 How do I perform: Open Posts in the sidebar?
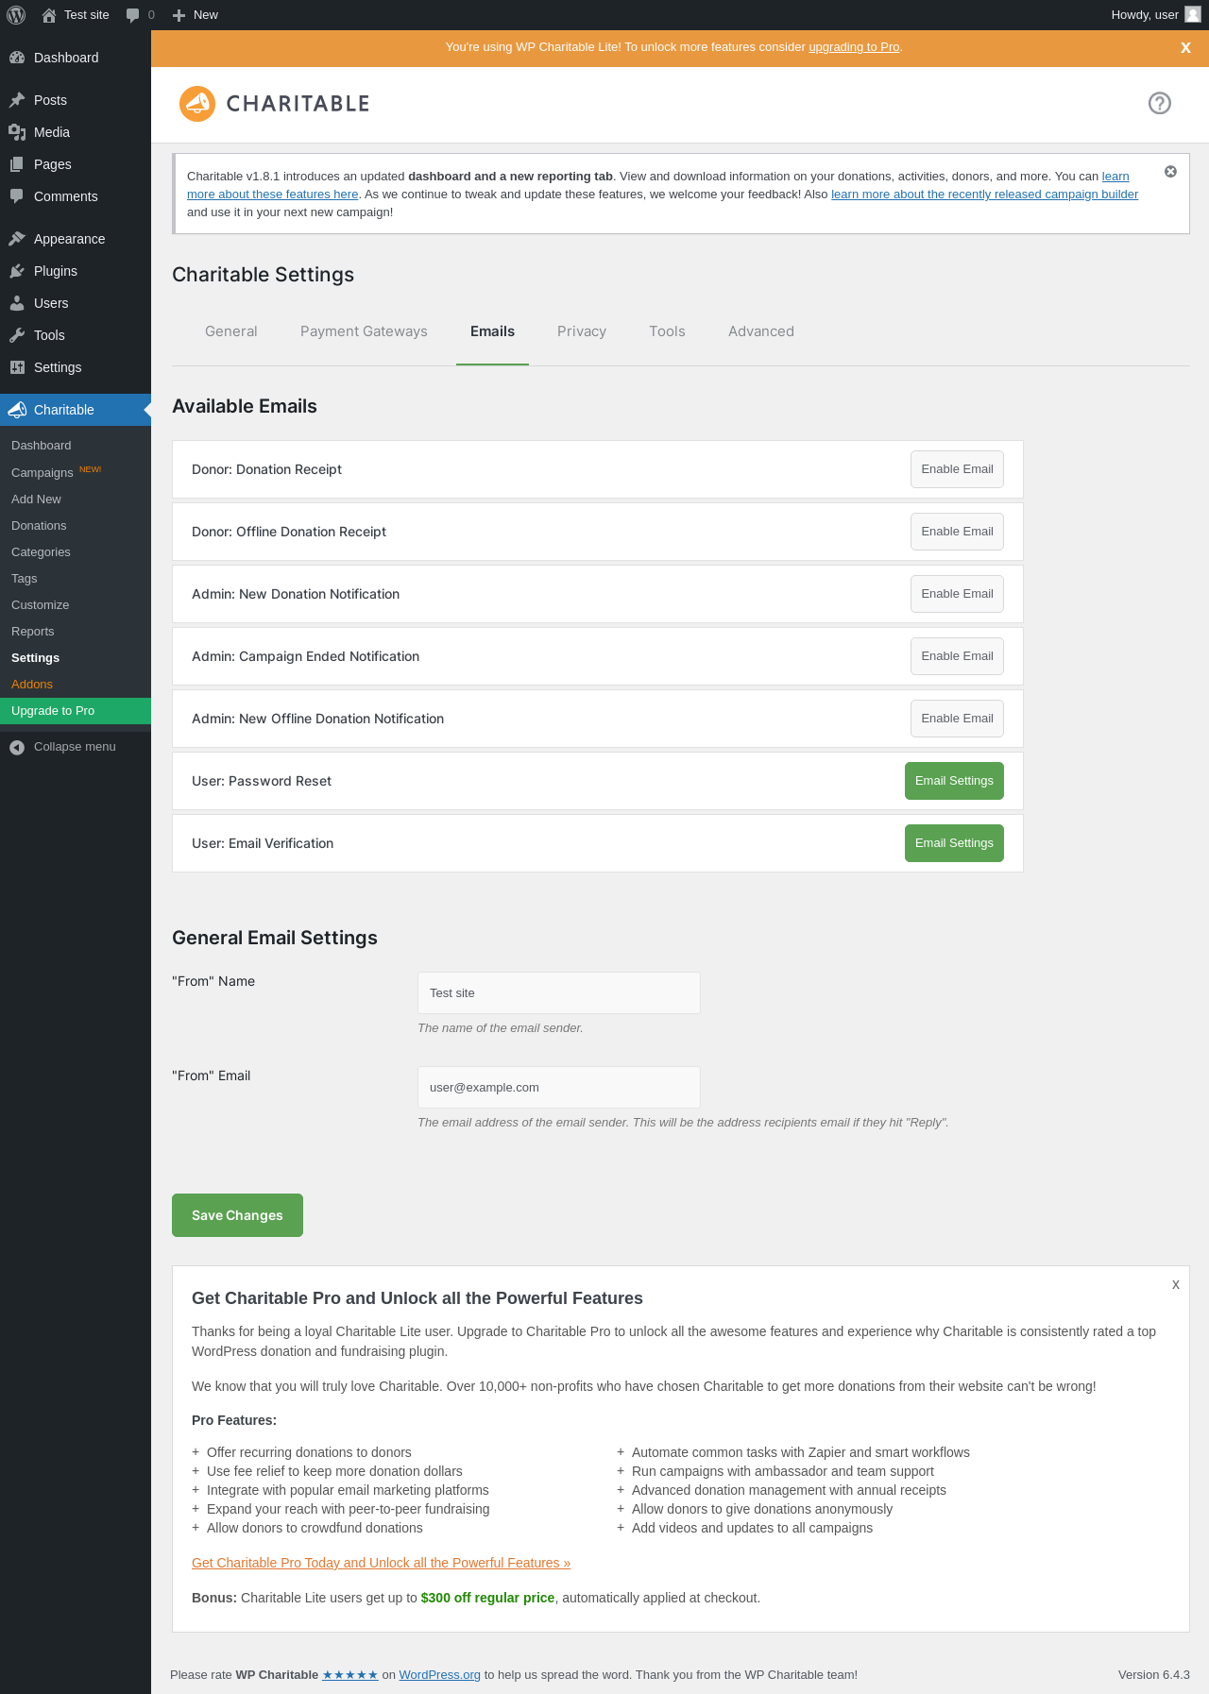76,100
